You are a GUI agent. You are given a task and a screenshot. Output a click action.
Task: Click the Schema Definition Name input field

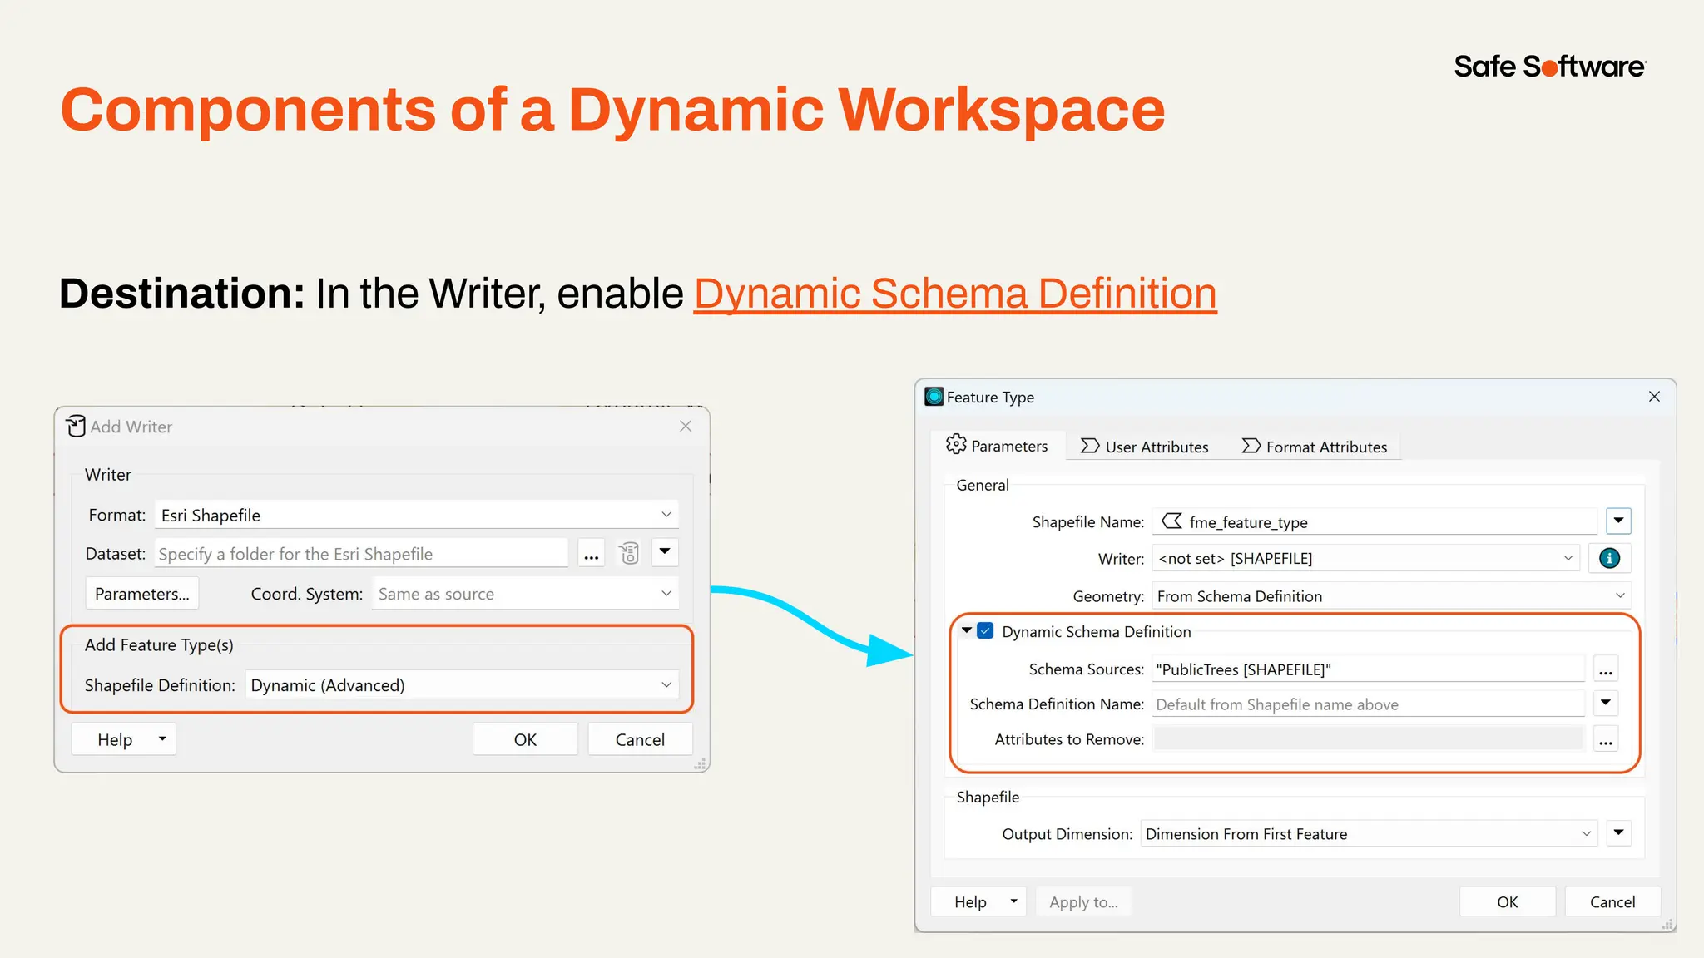click(1369, 704)
